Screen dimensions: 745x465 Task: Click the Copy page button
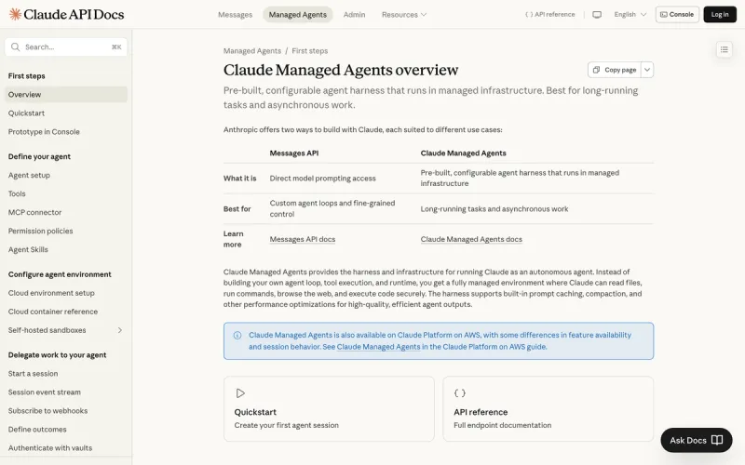point(615,70)
